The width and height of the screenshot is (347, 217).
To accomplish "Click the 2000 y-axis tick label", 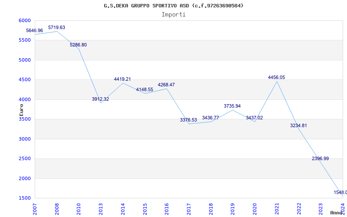I will click(x=25, y=178).
